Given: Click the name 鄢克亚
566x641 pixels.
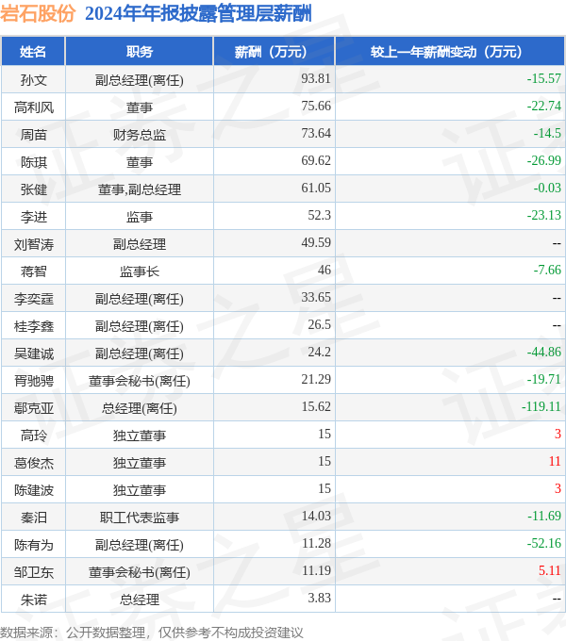Looking at the screenshot, I should pyautogui.click(x=34, y=408).
